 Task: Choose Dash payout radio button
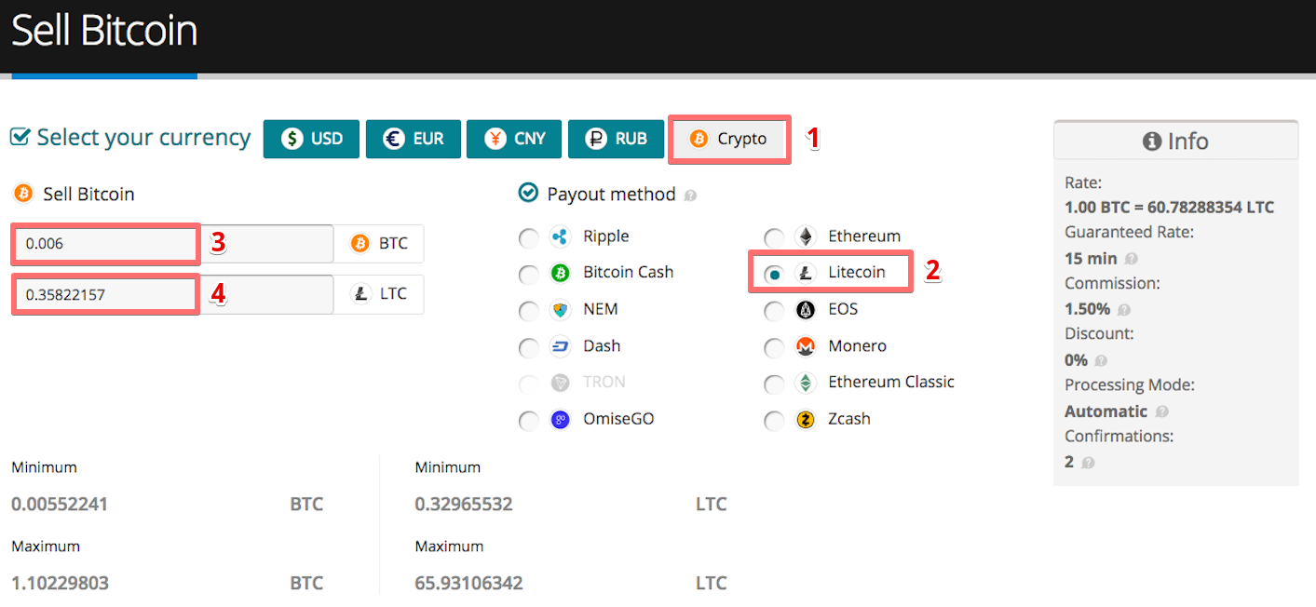click(x=529, y=348)
